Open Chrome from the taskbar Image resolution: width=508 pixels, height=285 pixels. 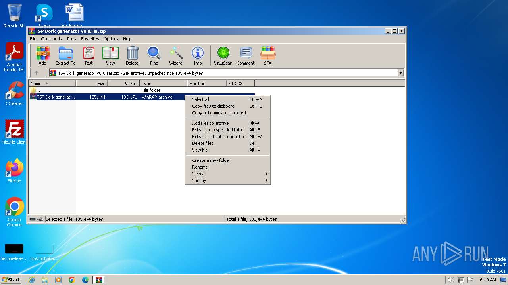[x=72, y=280]
